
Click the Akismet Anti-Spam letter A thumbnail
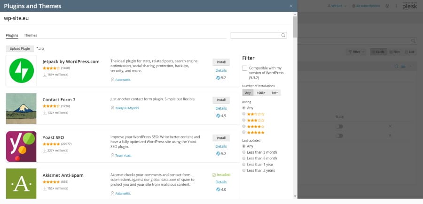point(21,183)
